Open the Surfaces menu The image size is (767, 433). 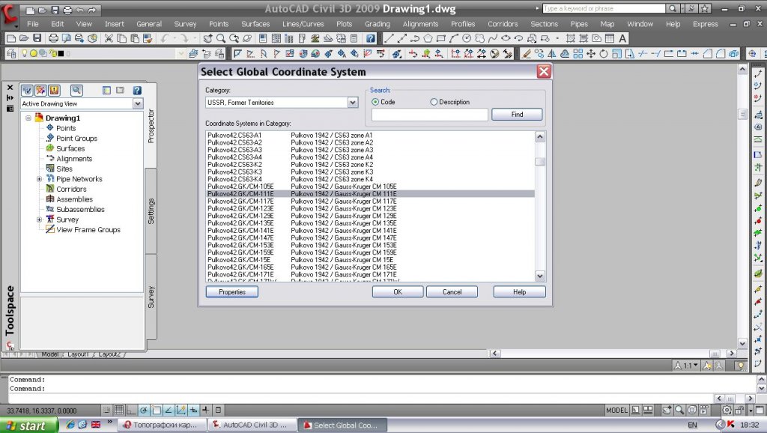pos(255,24)
